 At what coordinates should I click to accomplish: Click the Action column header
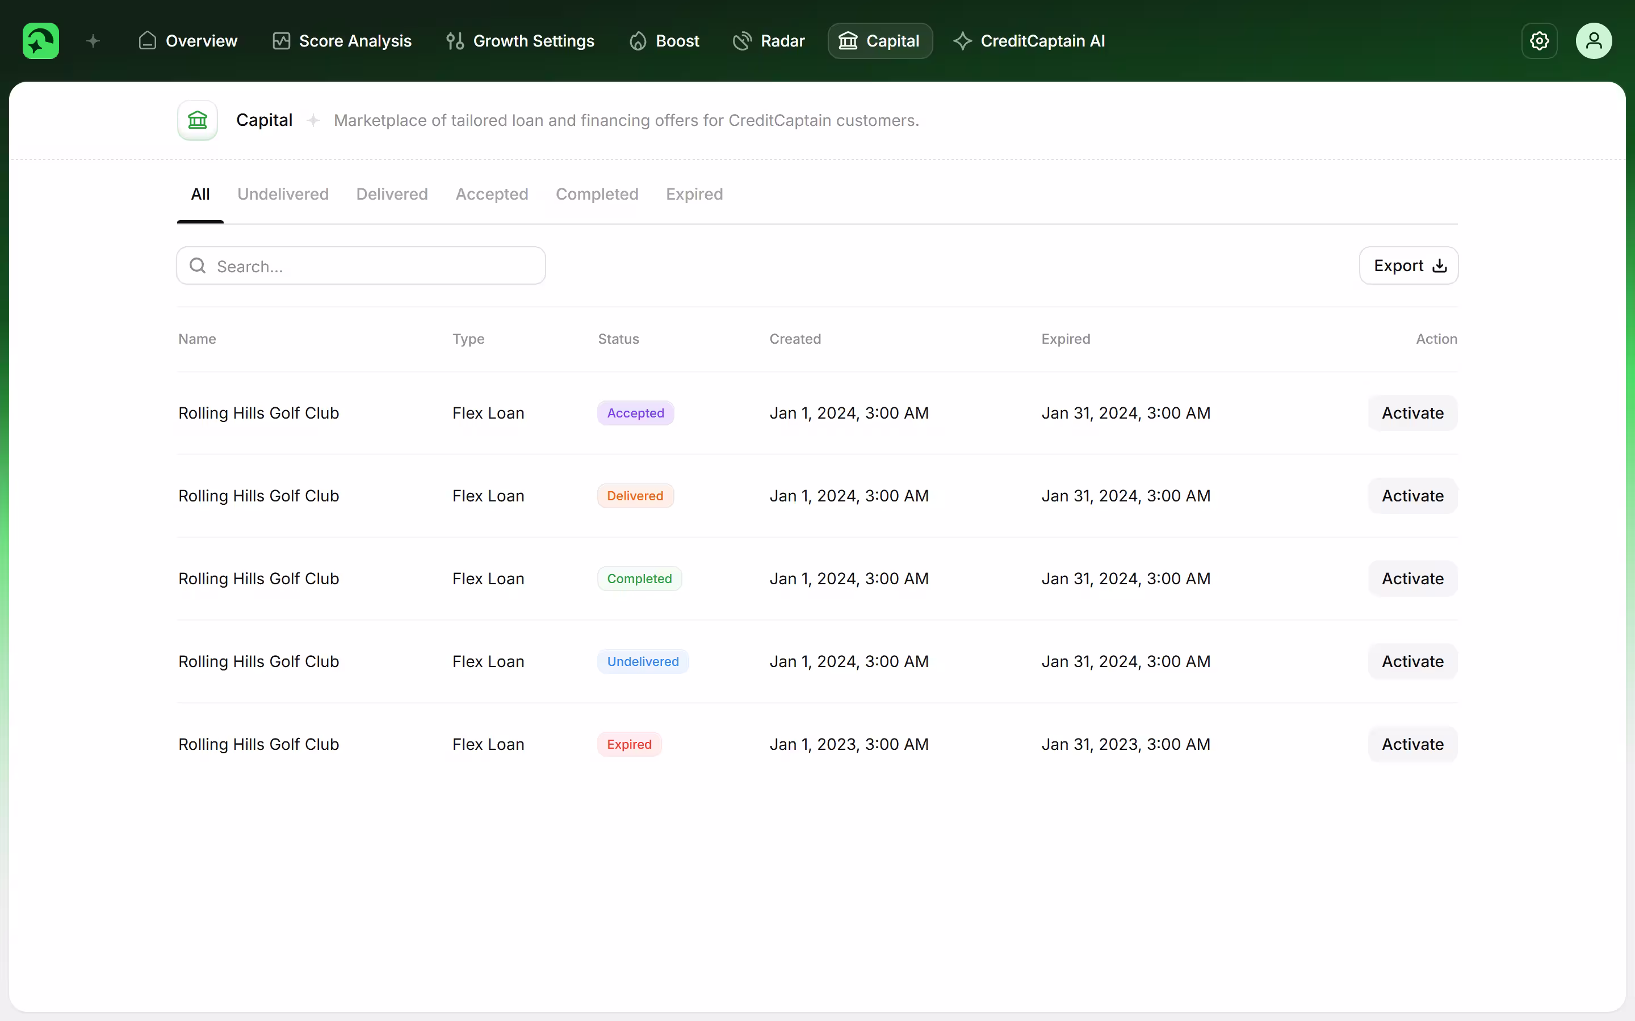coord(1436,339)
